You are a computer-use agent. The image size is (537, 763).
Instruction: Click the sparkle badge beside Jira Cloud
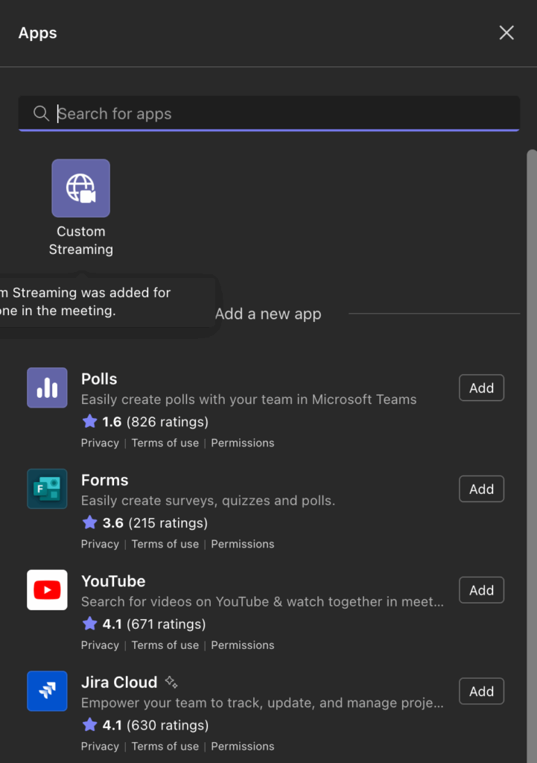[171, 683]
